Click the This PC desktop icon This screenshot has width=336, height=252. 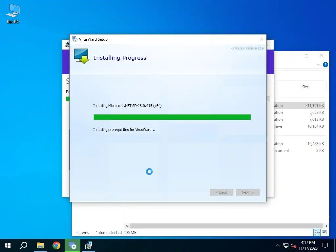click(x=13, y=14)
